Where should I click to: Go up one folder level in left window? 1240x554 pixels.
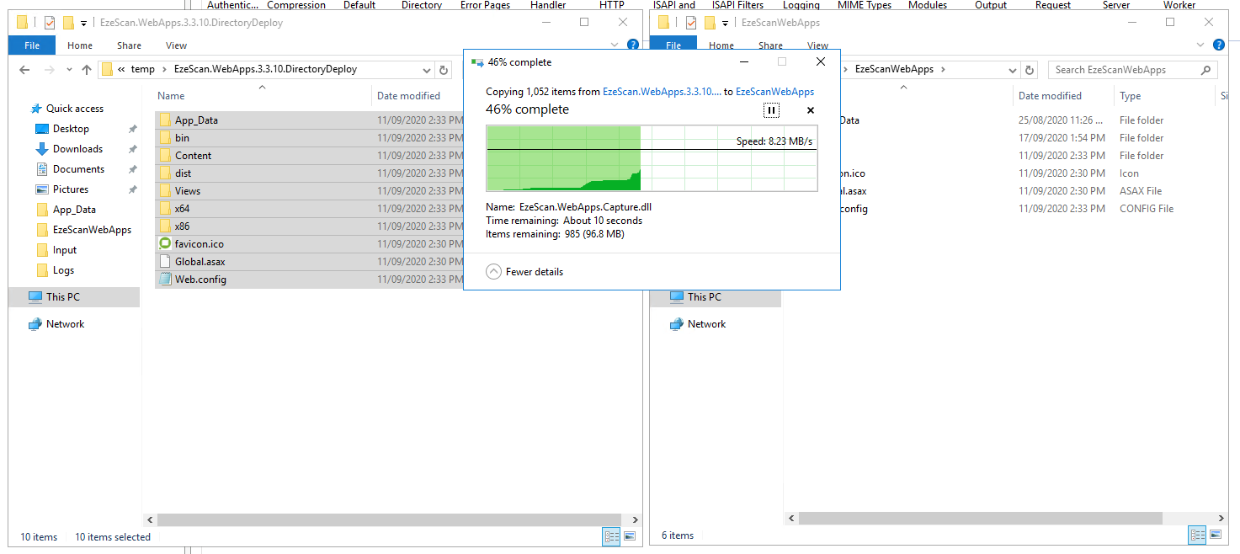[87, 70]
